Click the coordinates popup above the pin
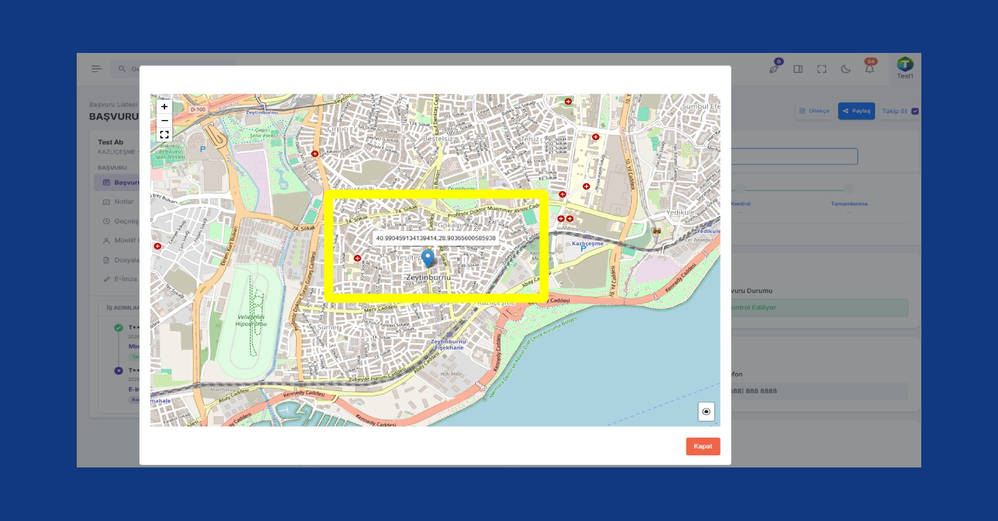 point(436,238)
